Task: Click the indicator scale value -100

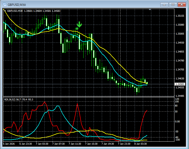Action: click(x=177, y=140)
